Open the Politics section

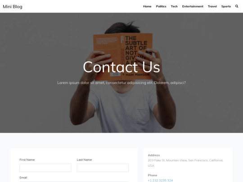(x=161, y=6)
